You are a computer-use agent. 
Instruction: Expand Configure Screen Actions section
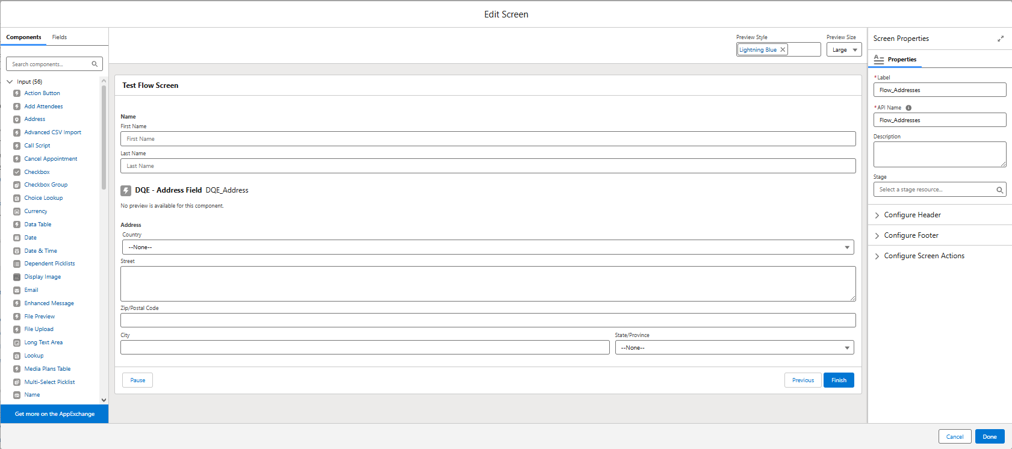(924, 256)
